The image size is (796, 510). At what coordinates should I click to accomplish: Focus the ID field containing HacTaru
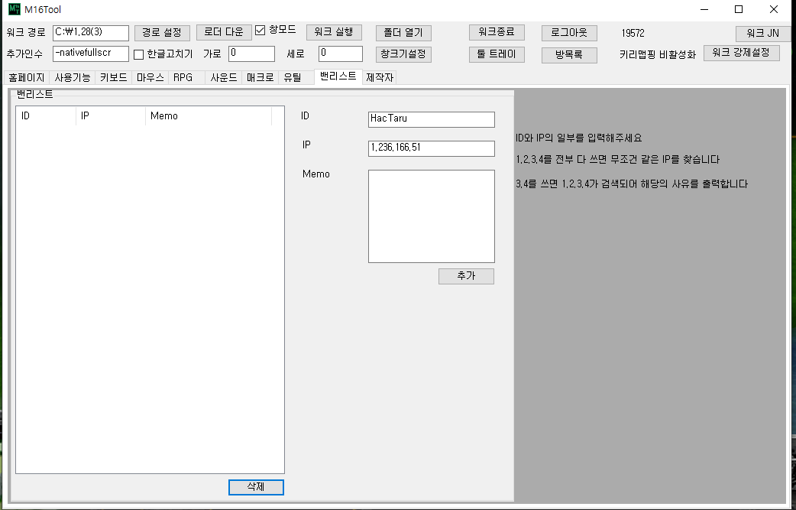pyautogui.click(x=431, y=119)
